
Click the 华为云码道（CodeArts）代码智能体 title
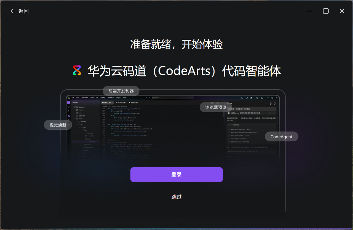[x=184, y=71]
